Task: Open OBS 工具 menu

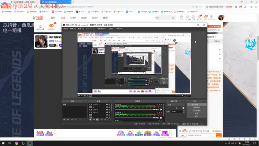Action: point(111,29)
